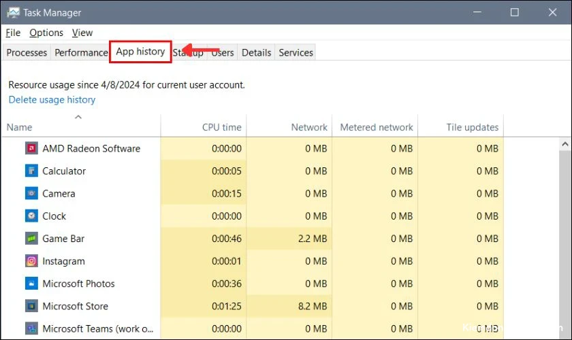Viewport: 572px width, 340px height.
Task: Sort by the Metered network column header
Action: (375, 126)
